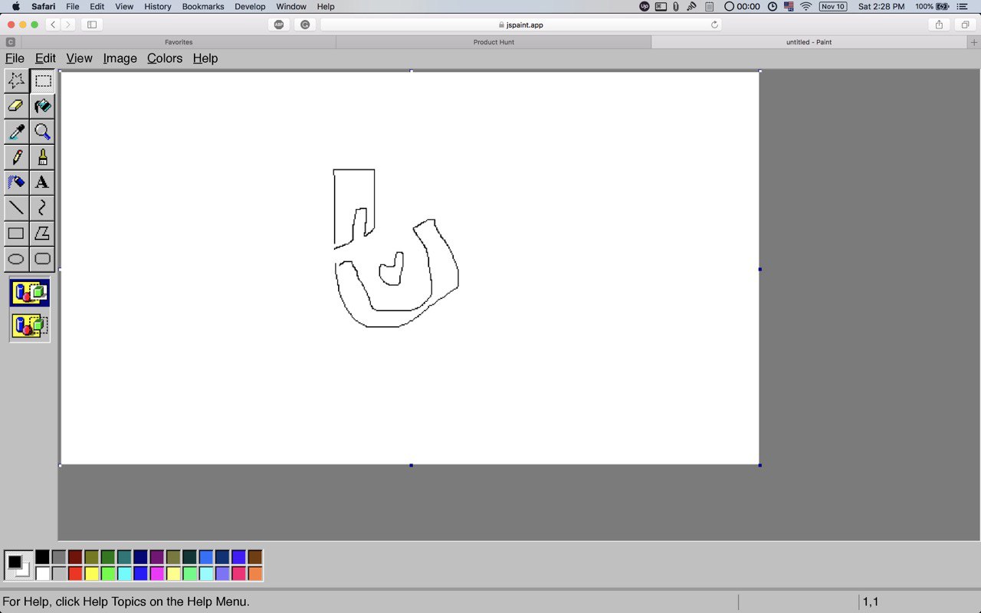981x613 pixels.
Task: Open the Safari Develop menu
Action: click(250, 6)
